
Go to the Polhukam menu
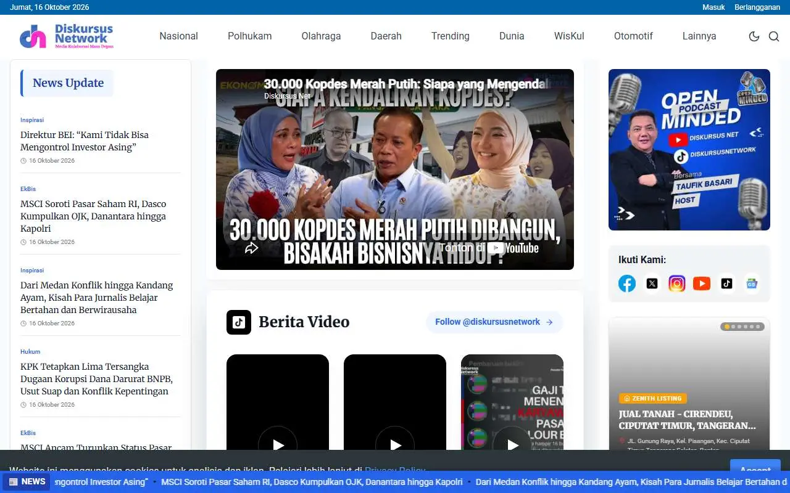point(250,36)
